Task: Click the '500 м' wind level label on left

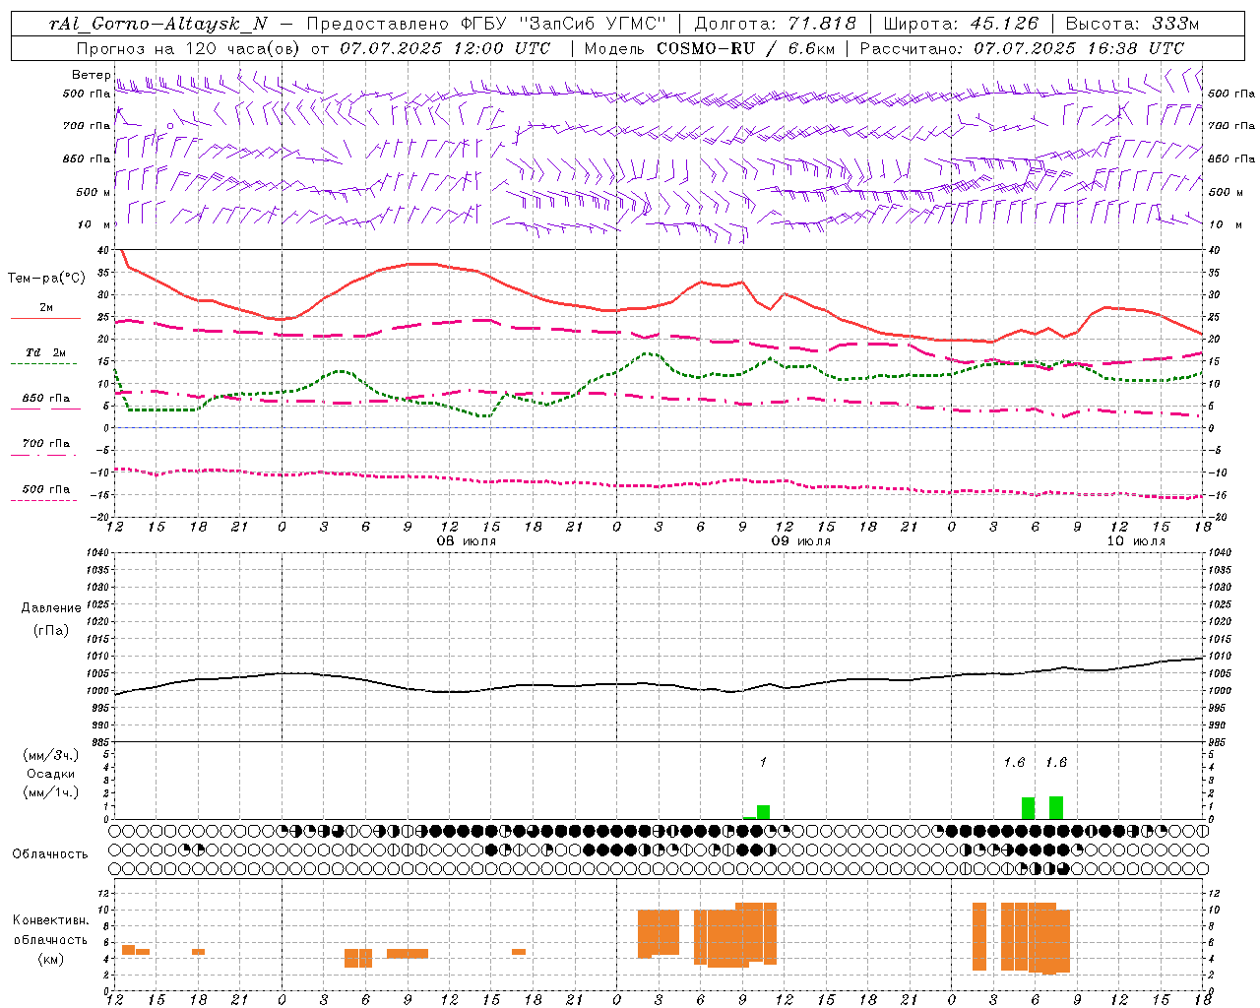Action: pos(94,192)
